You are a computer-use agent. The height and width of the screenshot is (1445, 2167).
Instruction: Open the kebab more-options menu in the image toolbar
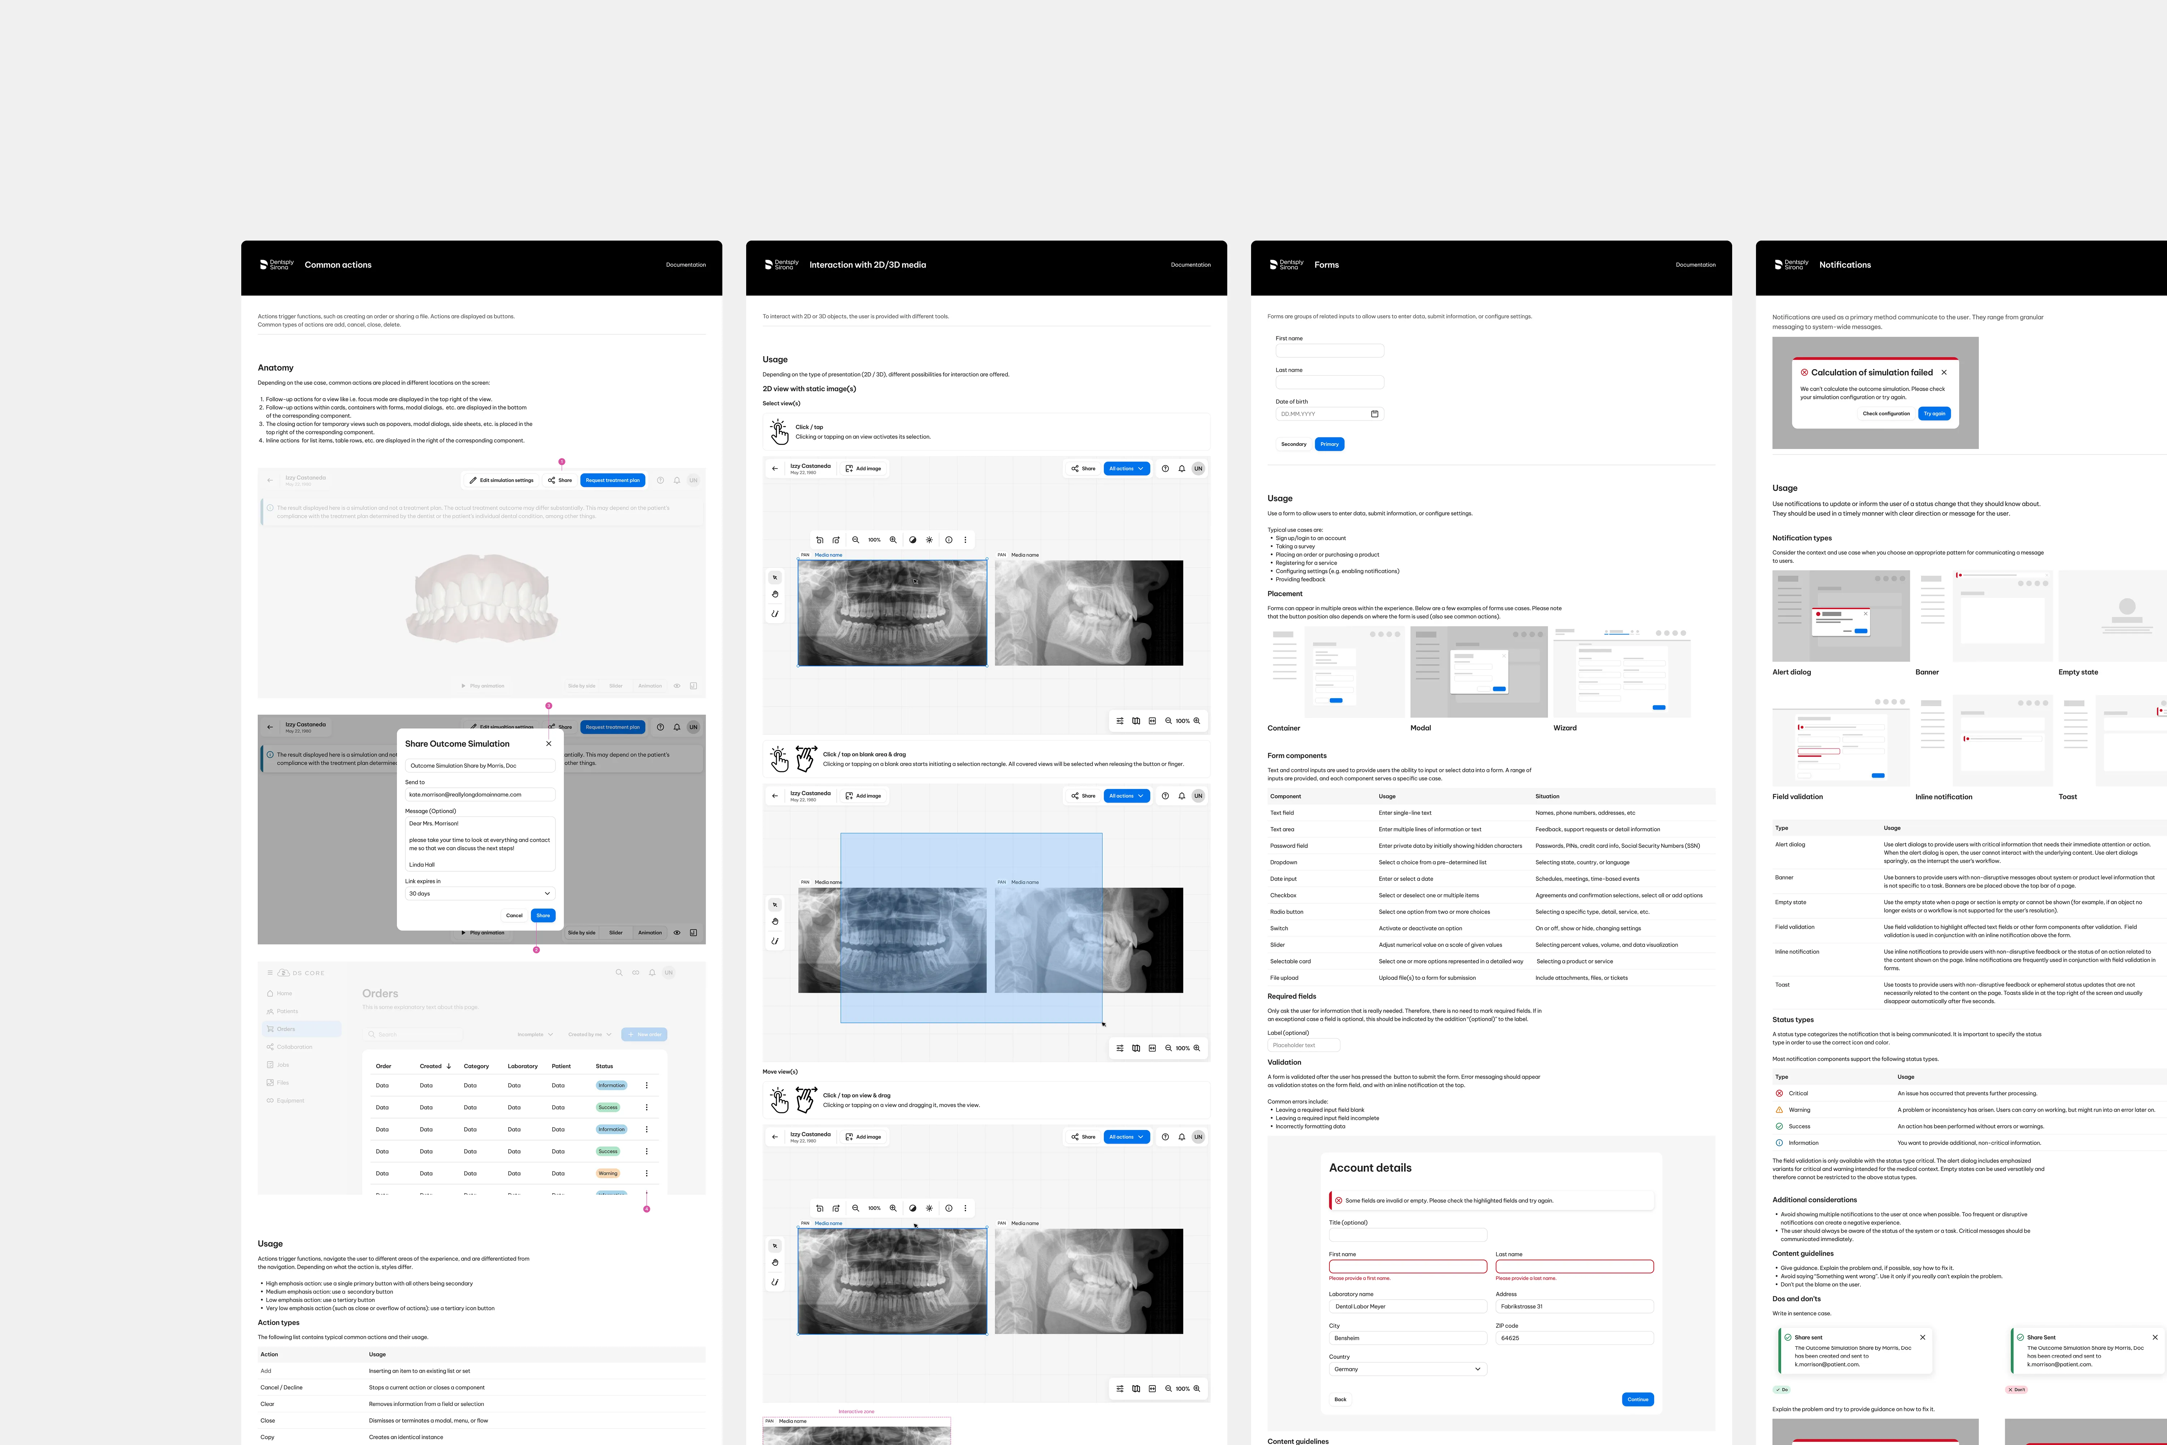point(965,540)
